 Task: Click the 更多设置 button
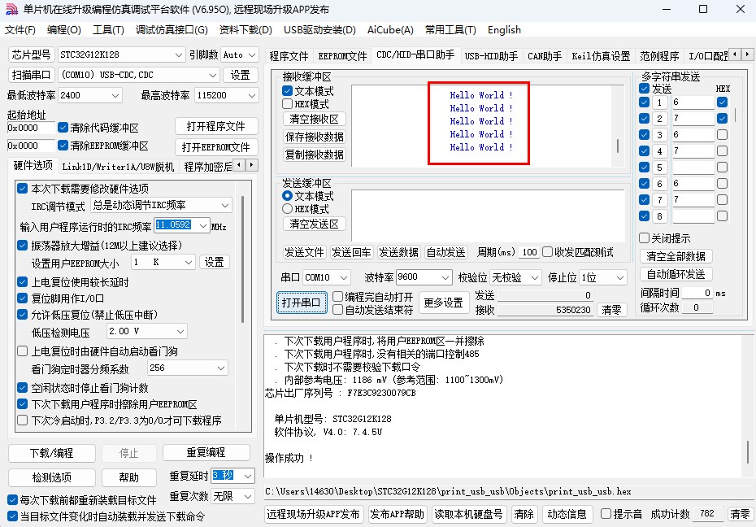[443, 303]
